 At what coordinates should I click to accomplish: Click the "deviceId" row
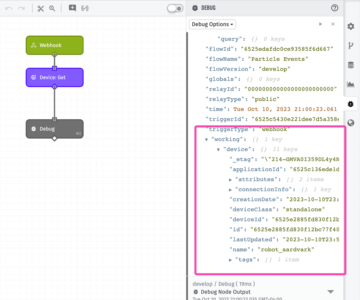click(284, 220)
